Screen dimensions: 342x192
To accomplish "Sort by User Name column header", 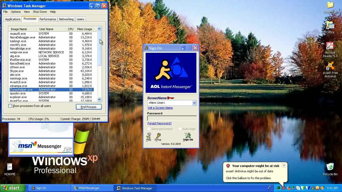I will tap(51, 29).
